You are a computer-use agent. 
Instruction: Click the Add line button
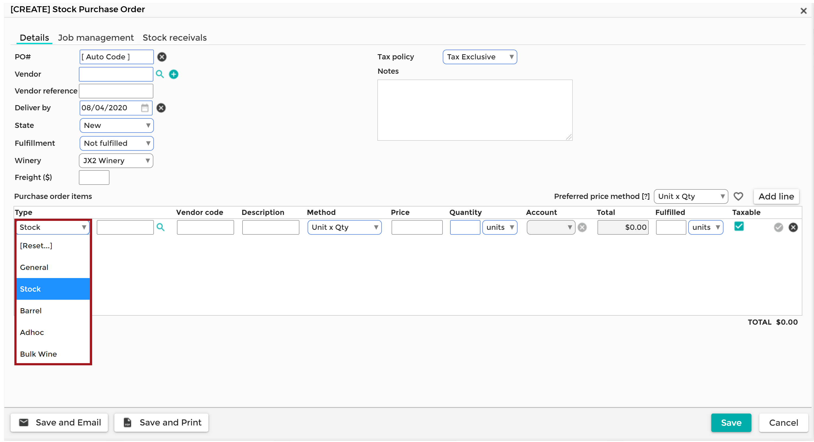(x=776, y=196)
